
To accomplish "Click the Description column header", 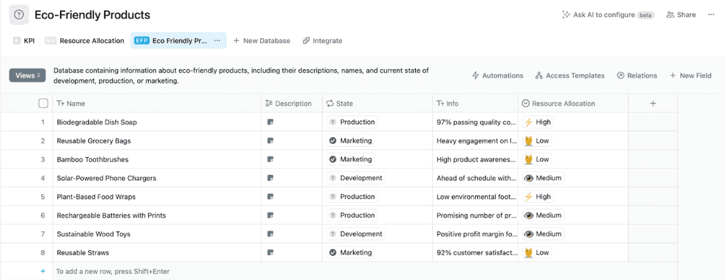I will (x=292, y=103).
